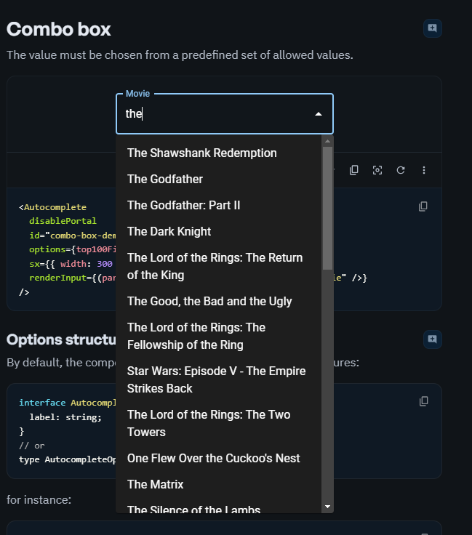Click the listbox scroll down arrow
The height and width of the screenshot is (535, 472).
tap(327, 506)
